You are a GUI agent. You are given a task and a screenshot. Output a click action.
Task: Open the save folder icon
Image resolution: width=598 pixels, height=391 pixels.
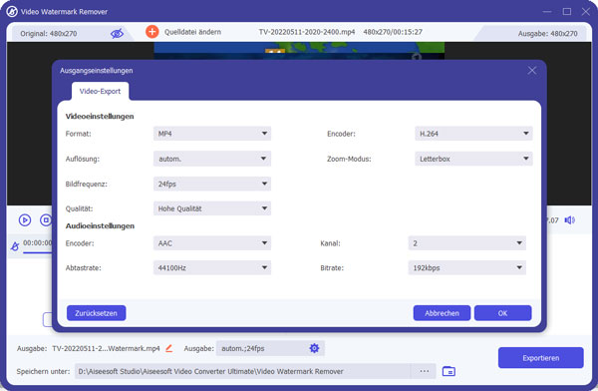pyautogui.click(x=448, y=371)
